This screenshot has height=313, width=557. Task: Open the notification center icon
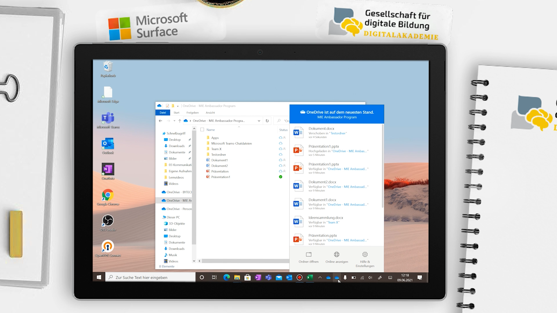coord(420,277)
